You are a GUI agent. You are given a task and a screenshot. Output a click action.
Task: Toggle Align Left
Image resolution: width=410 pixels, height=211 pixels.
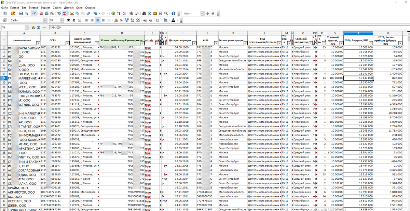(x=87, y=20)
